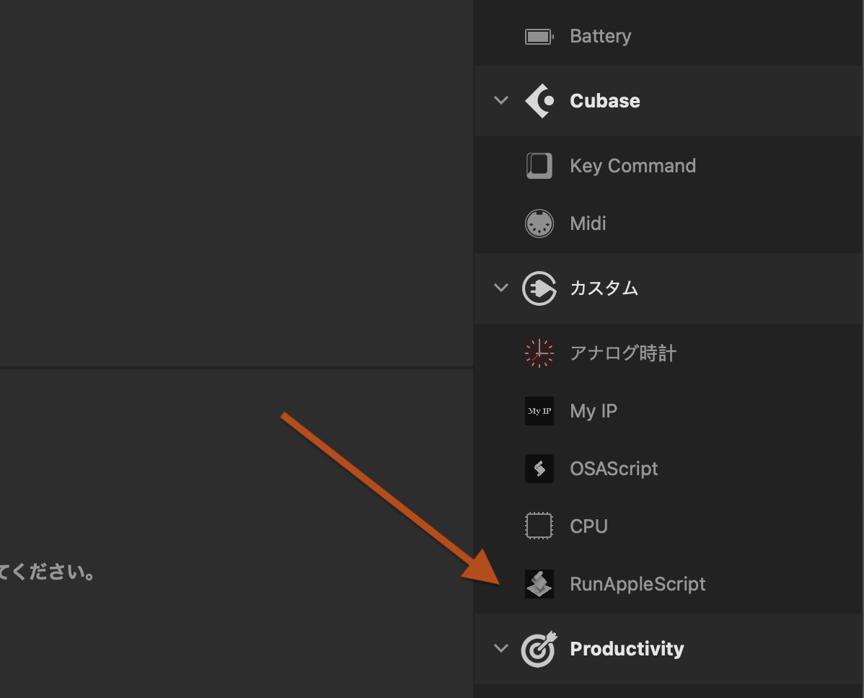
Task: Collapse the カスタム category chevron
Action: (x=501, y=288)
